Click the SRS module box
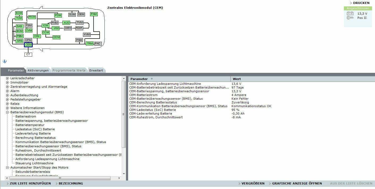The width and height of the screenshot is (375, 189). (19, 41)
